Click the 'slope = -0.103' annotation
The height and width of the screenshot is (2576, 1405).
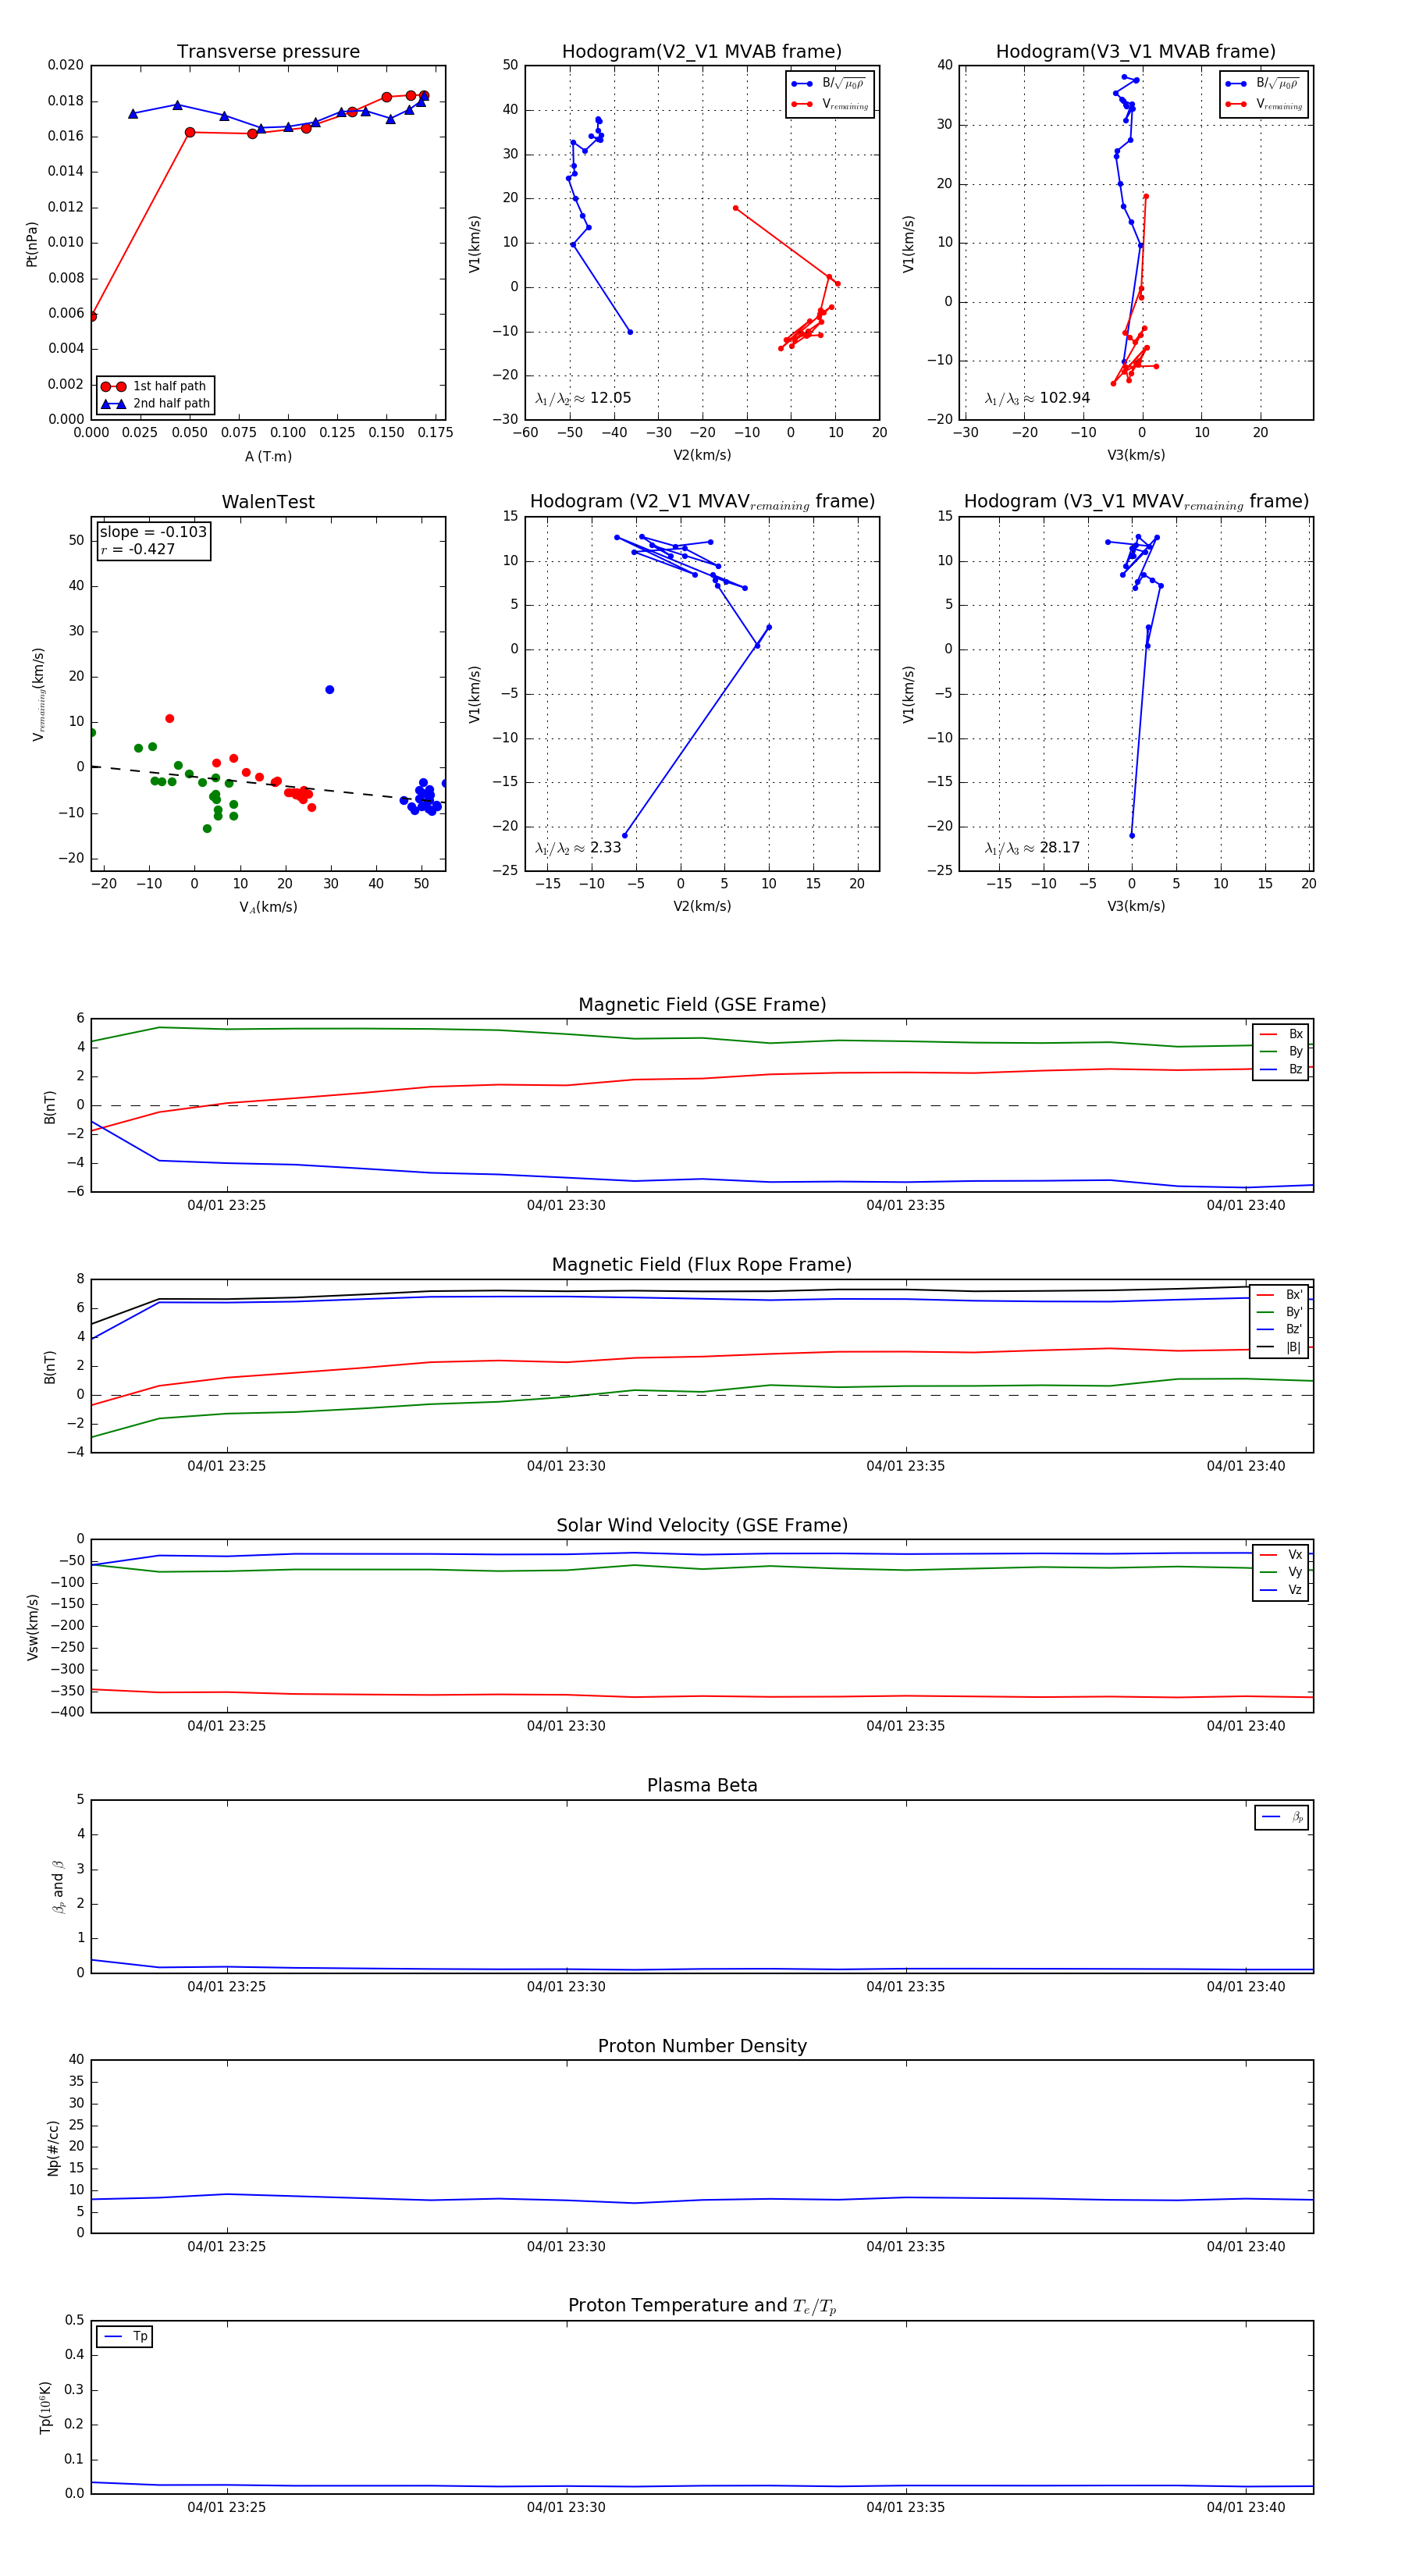click(153, 532)
